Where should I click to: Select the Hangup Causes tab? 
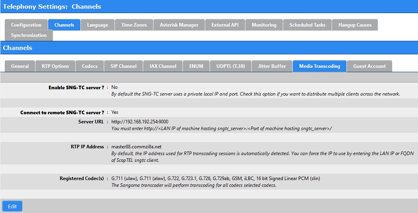[355, 25]
